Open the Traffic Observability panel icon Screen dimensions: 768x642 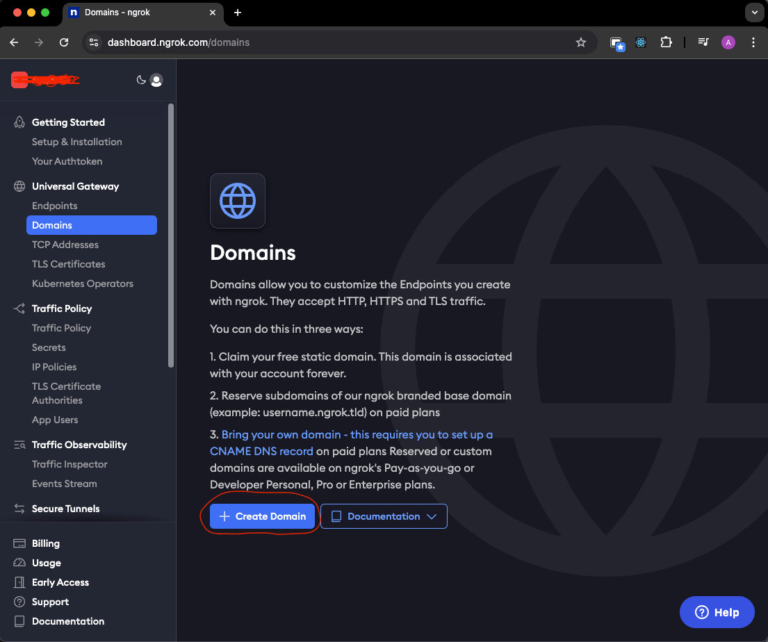coord(18,445)
